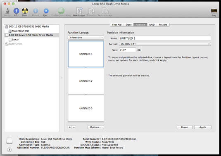Click the GB unit label beside Size

point(139,50)
